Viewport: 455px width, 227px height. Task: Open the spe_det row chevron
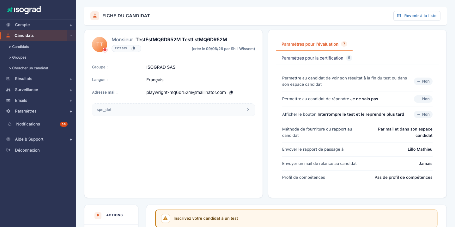[x=248, y=110]
